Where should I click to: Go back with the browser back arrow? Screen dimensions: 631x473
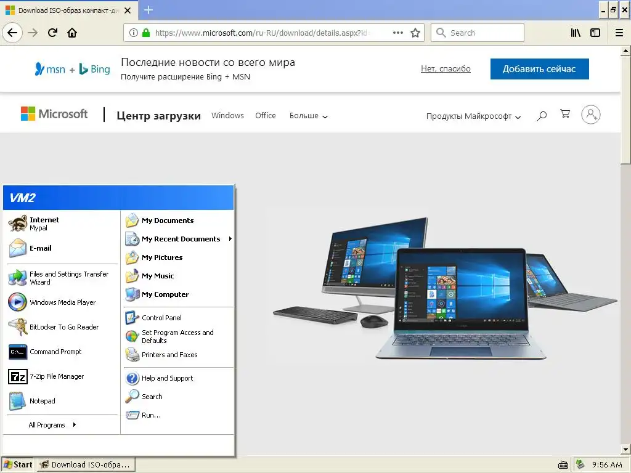pos(12,33)
